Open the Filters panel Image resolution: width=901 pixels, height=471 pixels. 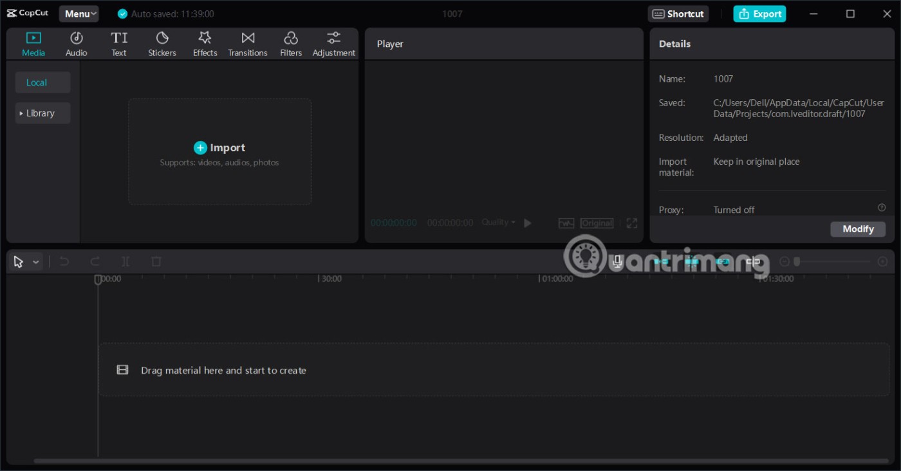[291, 44]
